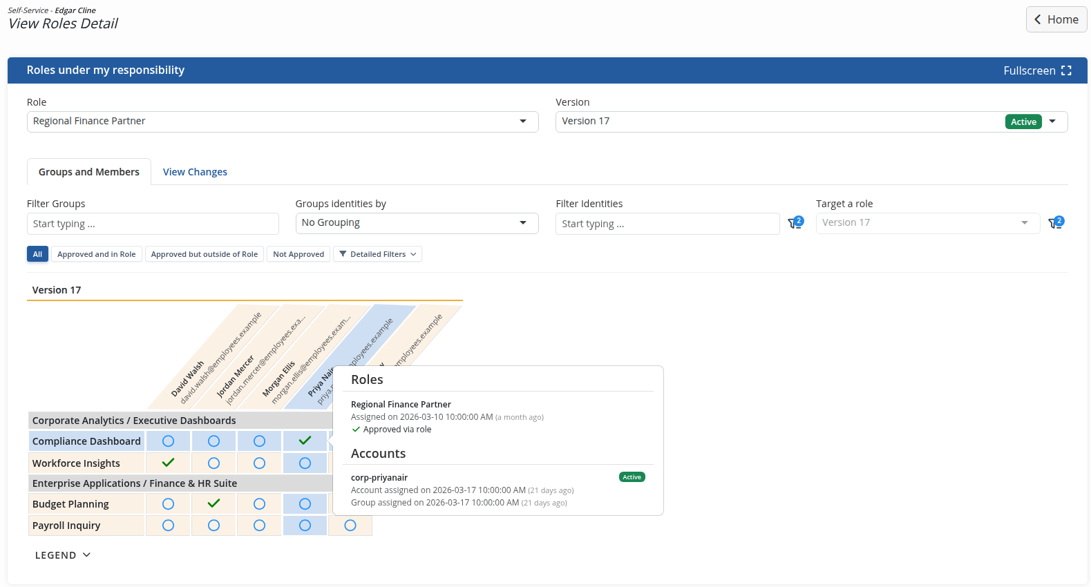Switch to the View Changes tab

[195, 172]
